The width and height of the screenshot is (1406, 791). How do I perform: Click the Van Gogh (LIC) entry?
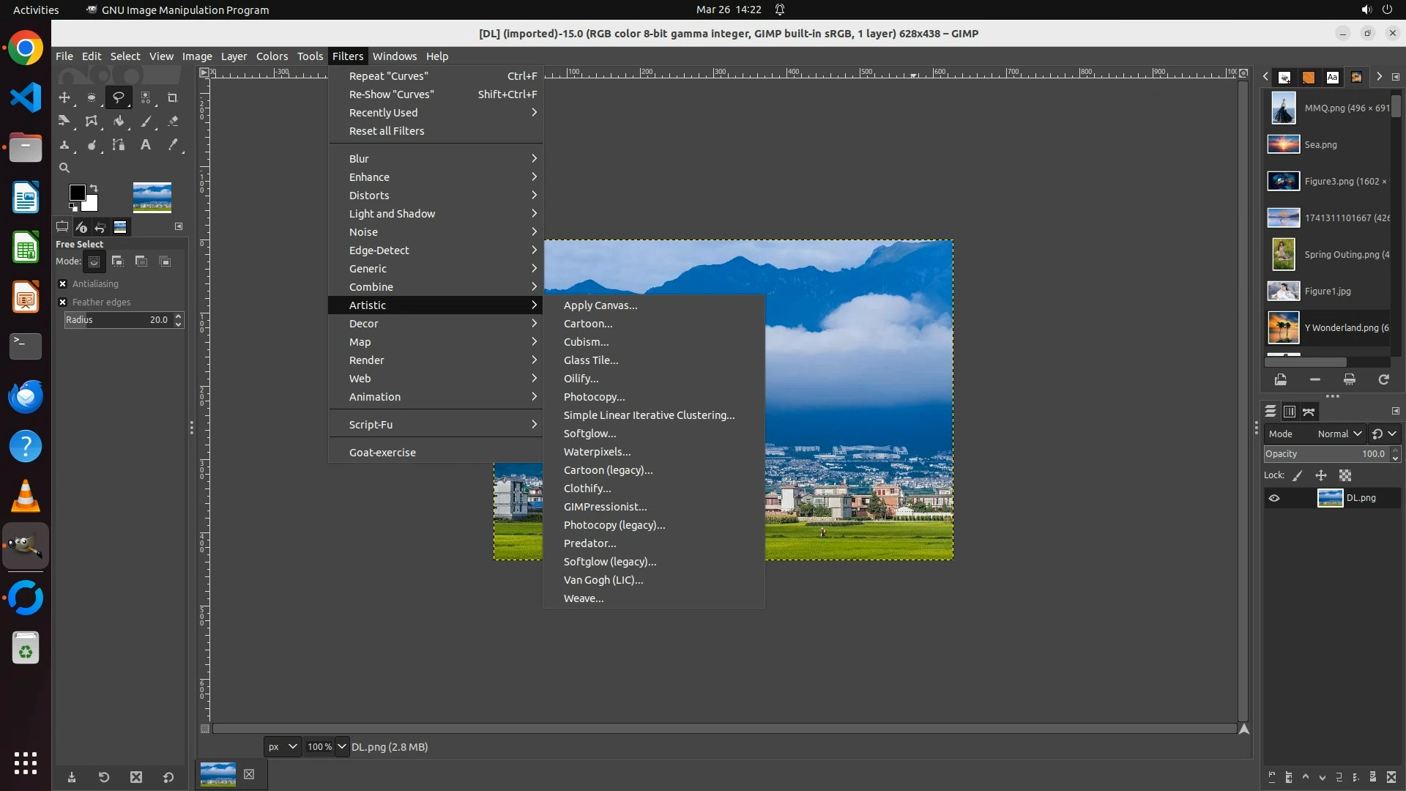pos(603,580)
